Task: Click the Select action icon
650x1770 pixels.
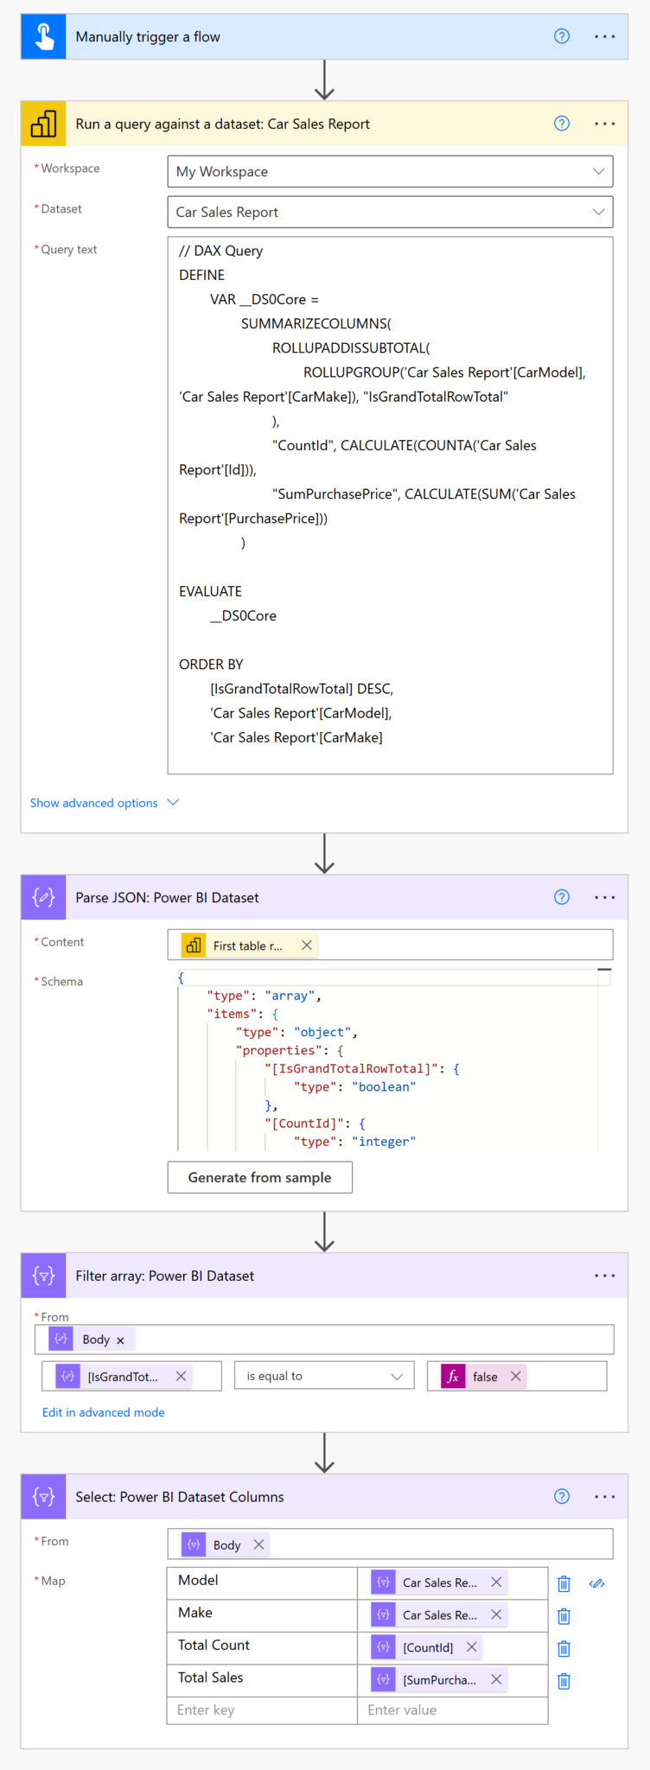Action: [x=43, y=1496]
